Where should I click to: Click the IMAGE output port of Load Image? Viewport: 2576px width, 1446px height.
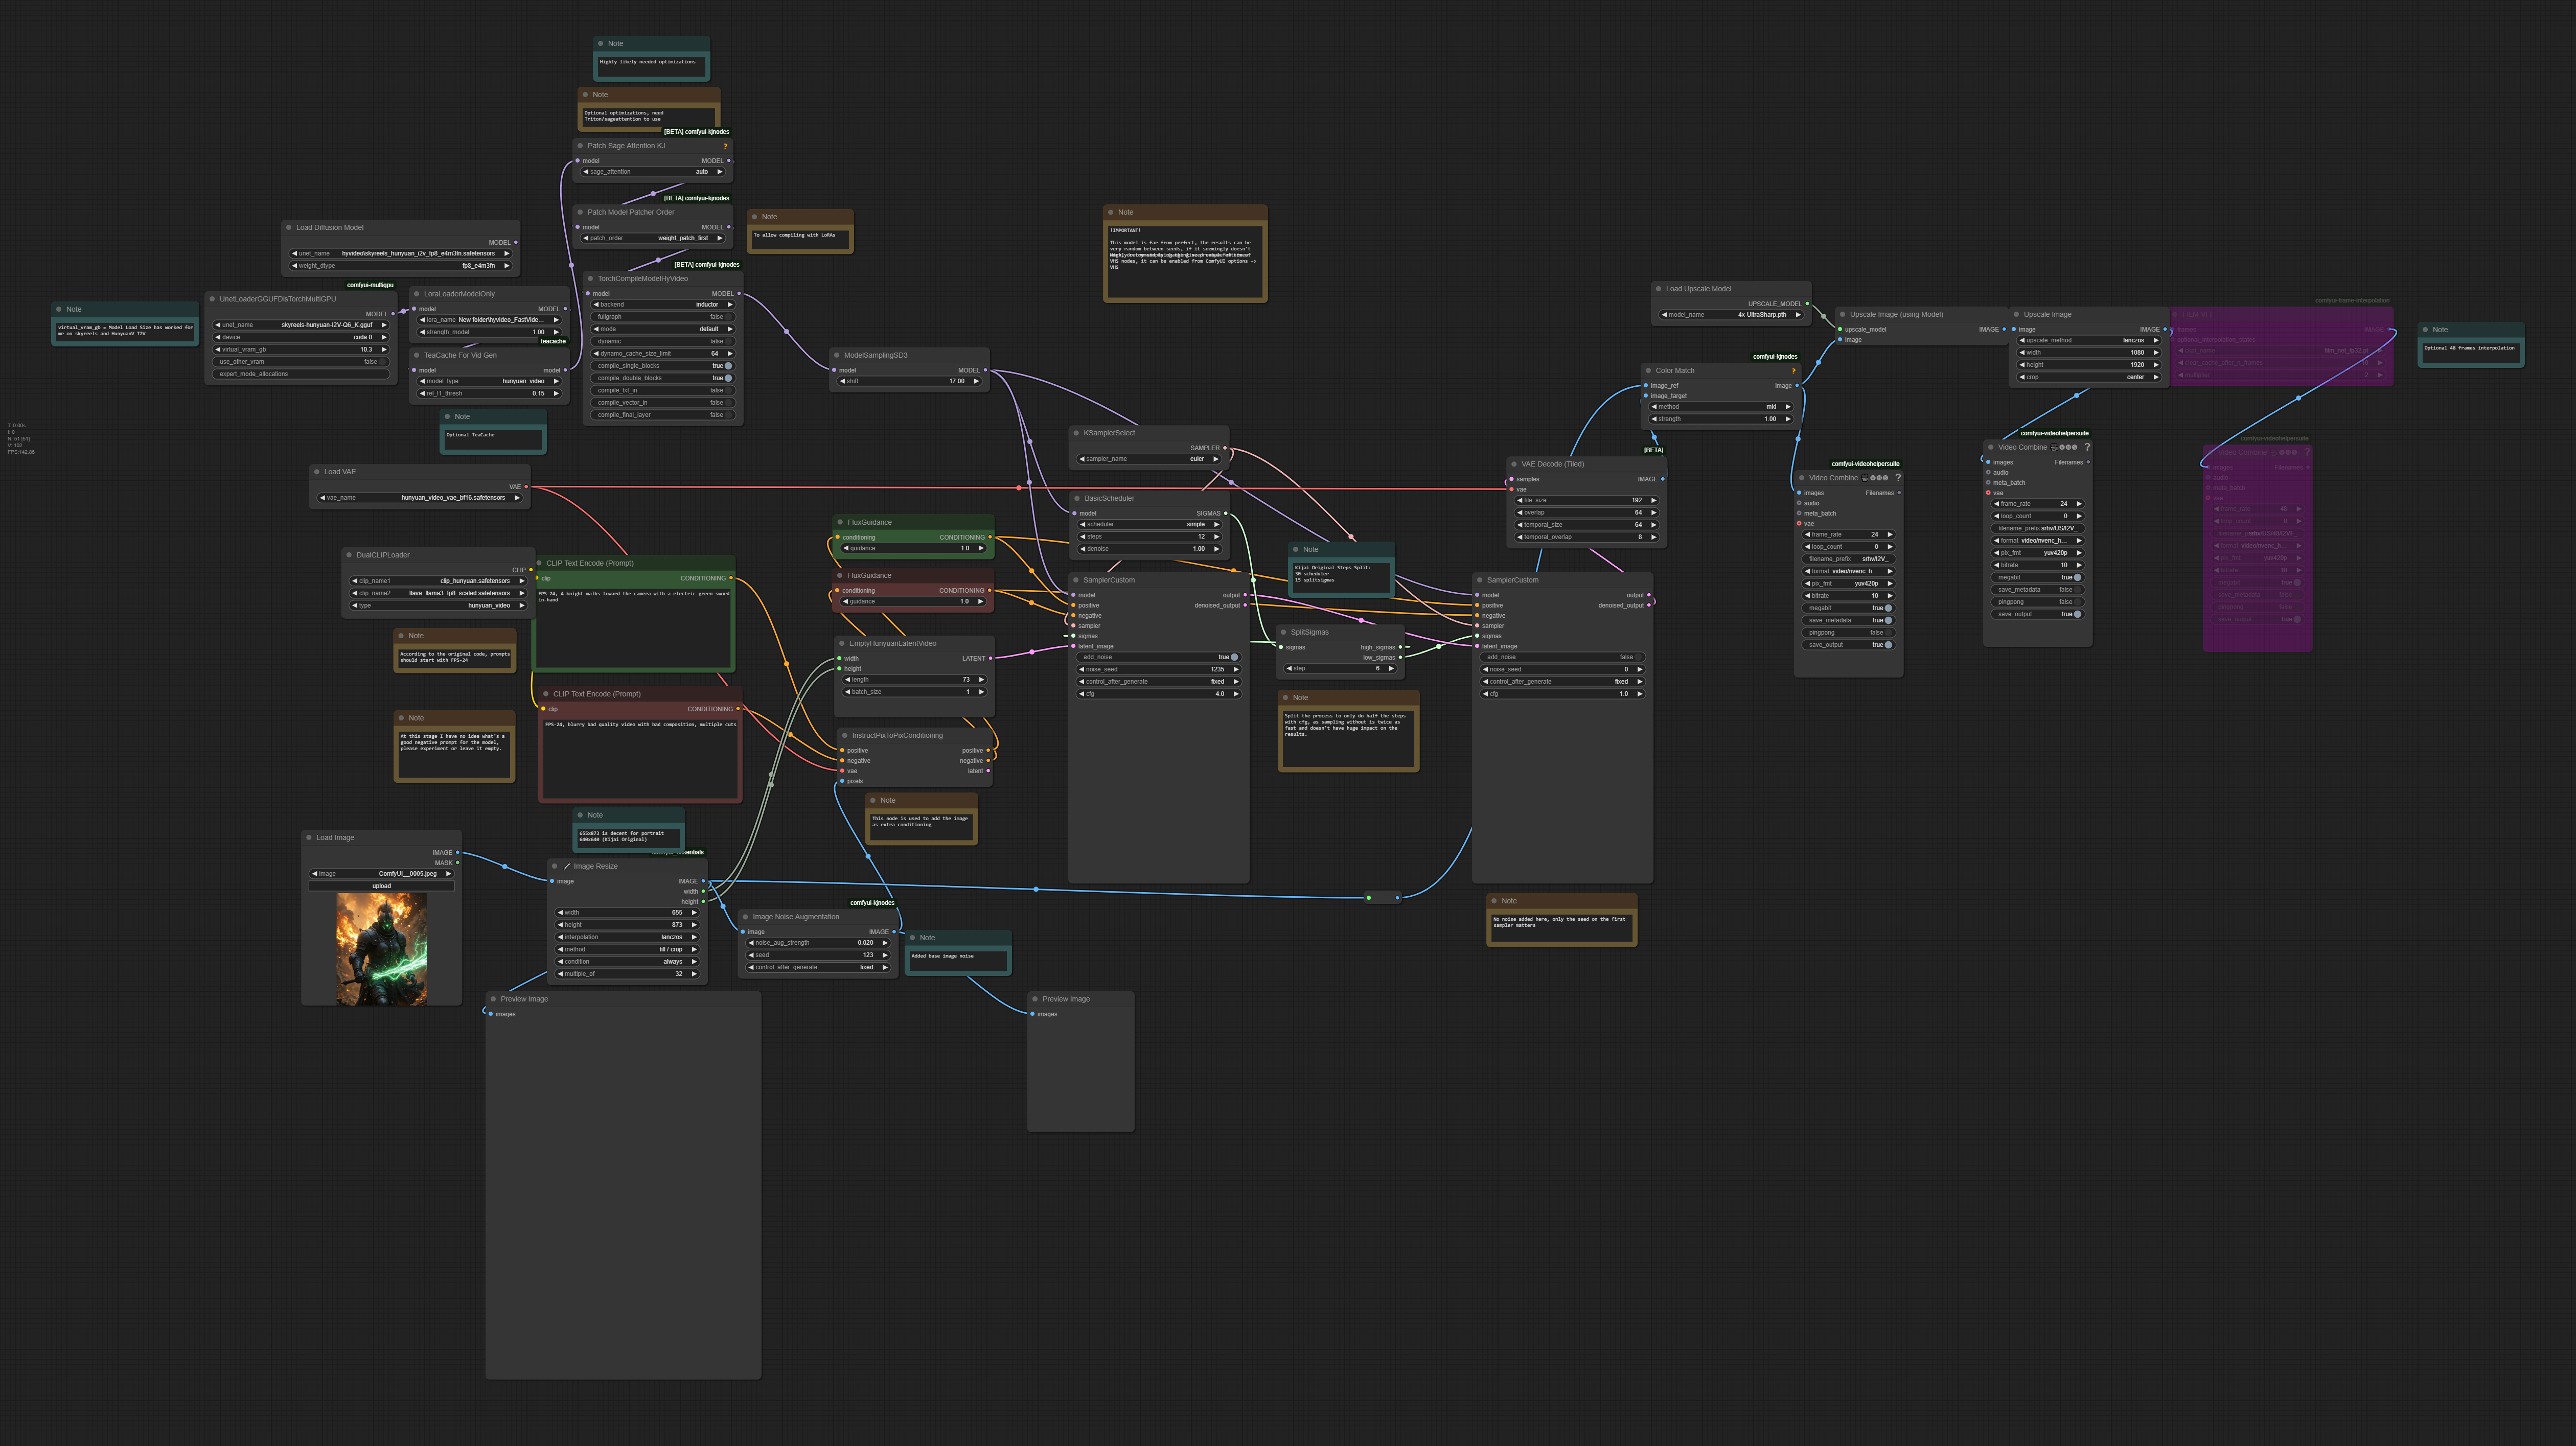click(x=458, y=852)
